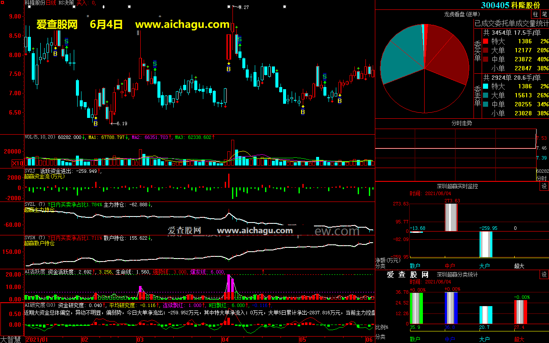Click the 笔 (tick) view button
The height and width of the screenshot is (343, 549).
(544, 14)
